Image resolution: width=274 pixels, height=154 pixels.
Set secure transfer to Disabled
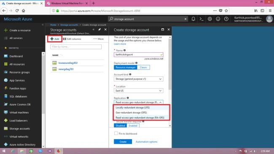point(121,126)
